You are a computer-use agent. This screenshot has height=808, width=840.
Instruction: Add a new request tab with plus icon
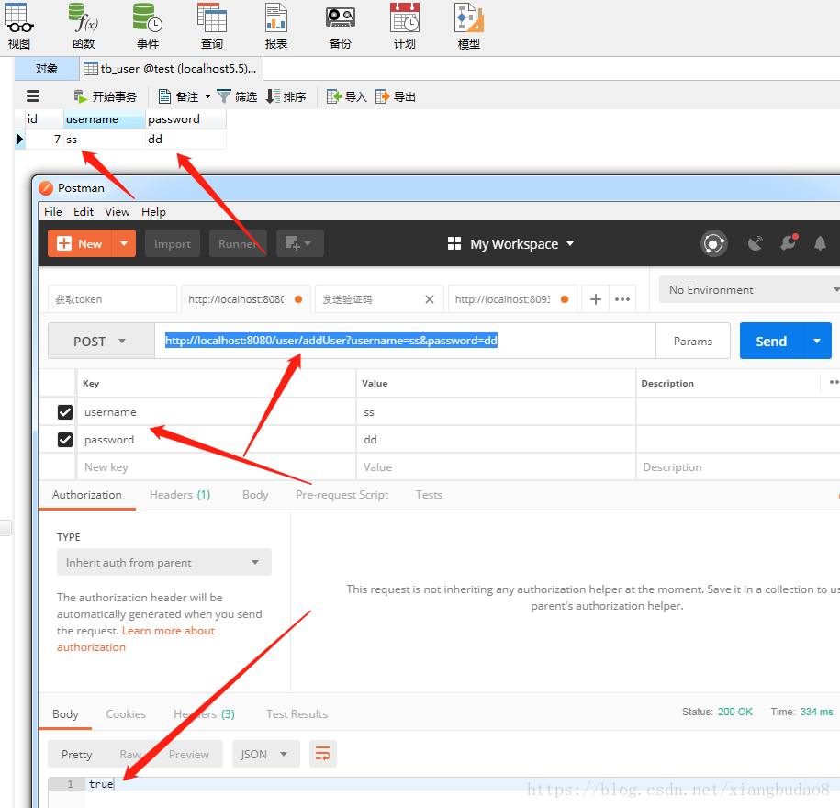[595, 299]
